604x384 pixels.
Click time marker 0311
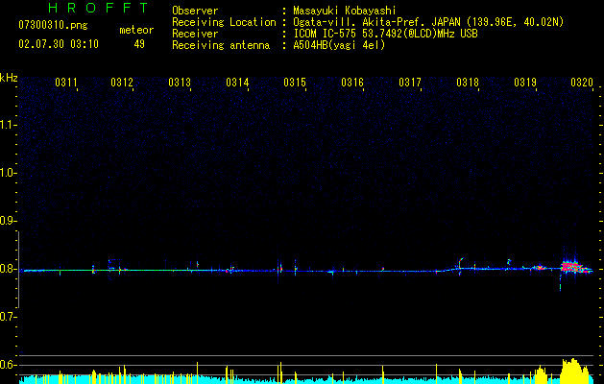click(66, 83)
